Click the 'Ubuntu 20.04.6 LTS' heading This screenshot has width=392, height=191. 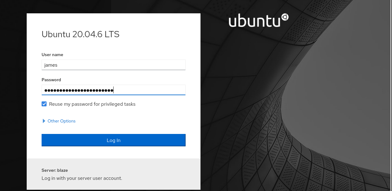coord(80,34)
